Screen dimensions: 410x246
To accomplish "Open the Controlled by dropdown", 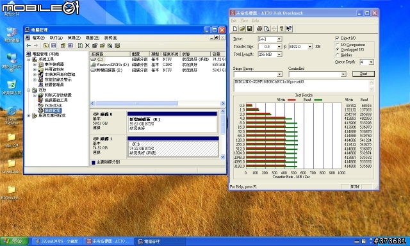I will click(x=343, y=74).
